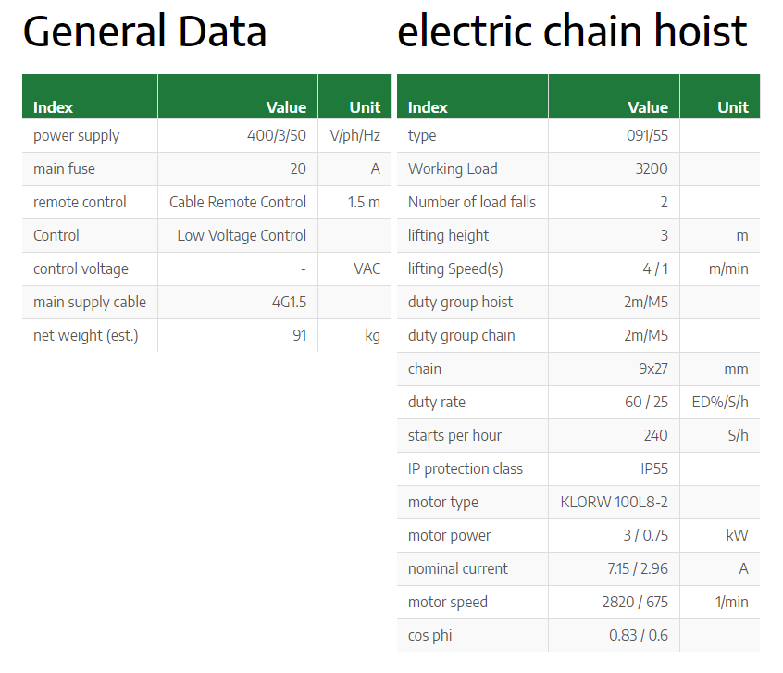Click the General Data heading
Screen dimensions: 783x673
pos(144,31)
